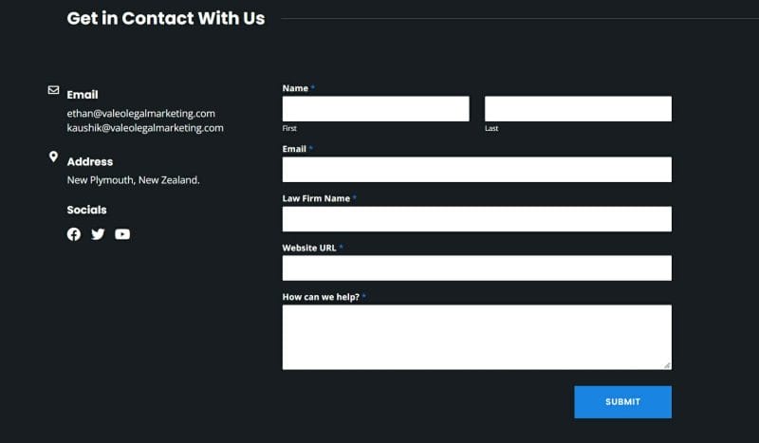The image size is (759, 443).
Task: Submit the contact form
Action: [x=622, y=402]
